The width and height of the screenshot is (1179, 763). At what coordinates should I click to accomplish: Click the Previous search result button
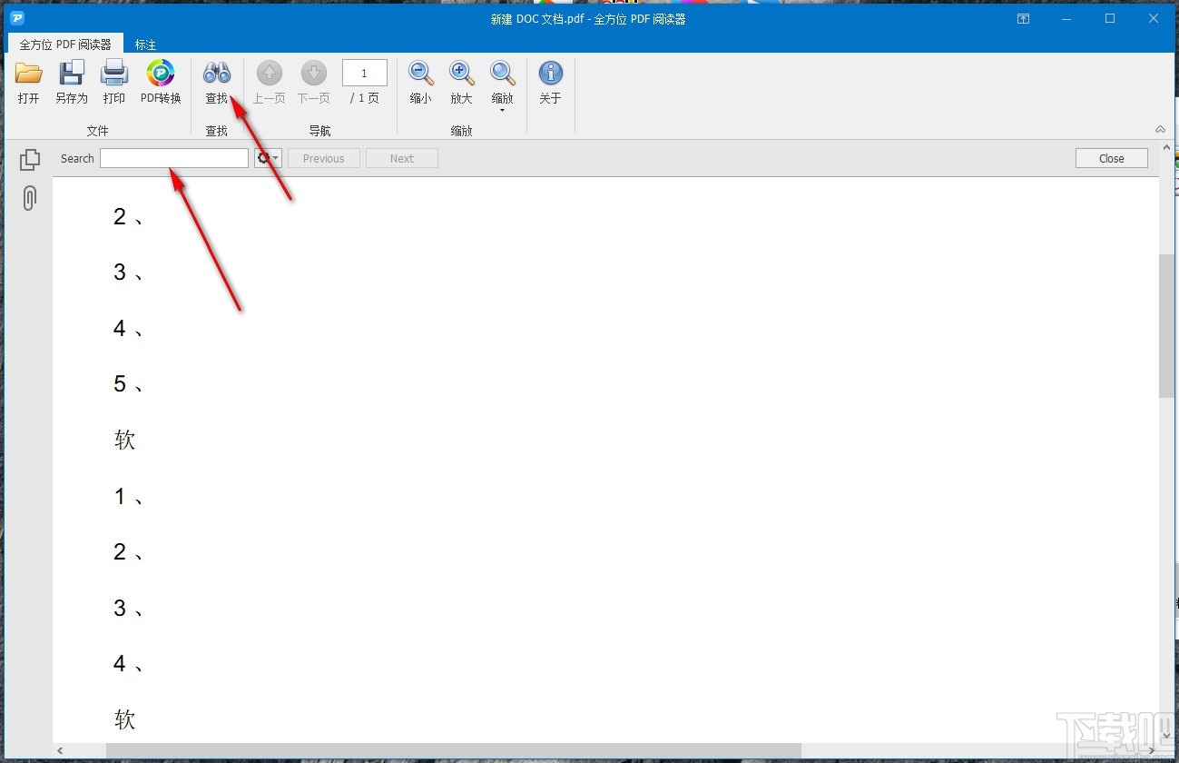[x=324, y=158]
